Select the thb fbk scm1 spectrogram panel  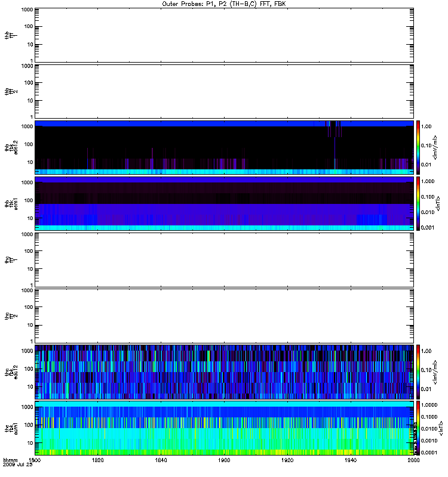tap(224, 203)
